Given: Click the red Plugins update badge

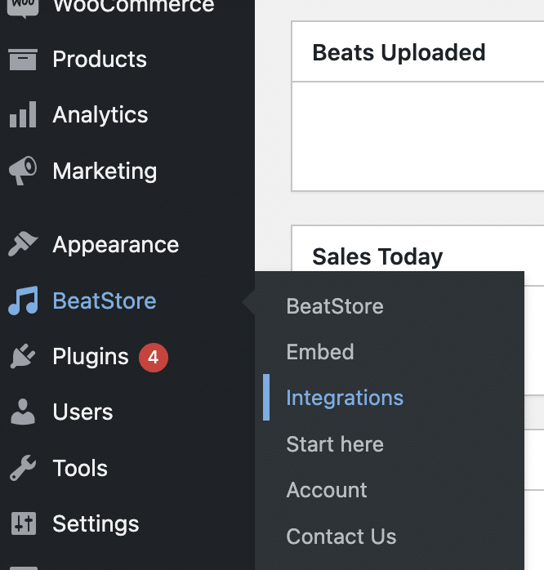Looking at the screenshot, I should coord(154,358).
